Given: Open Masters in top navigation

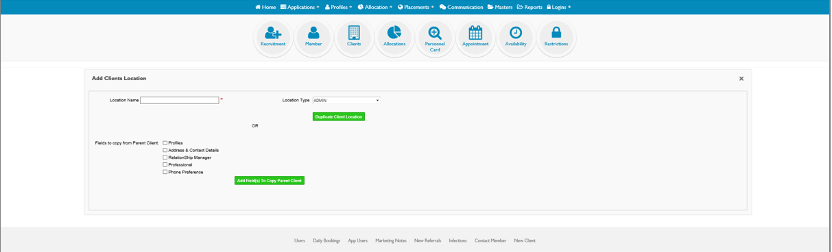Looking at the screenshot, I should click(500, 7).
